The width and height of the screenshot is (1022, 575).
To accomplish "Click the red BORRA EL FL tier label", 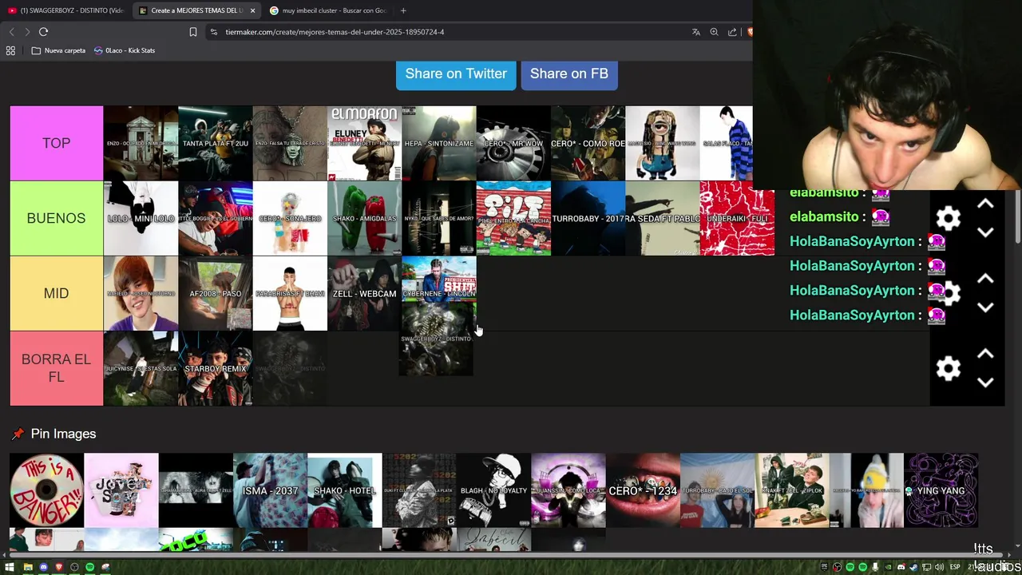I will tap(57, 368).
